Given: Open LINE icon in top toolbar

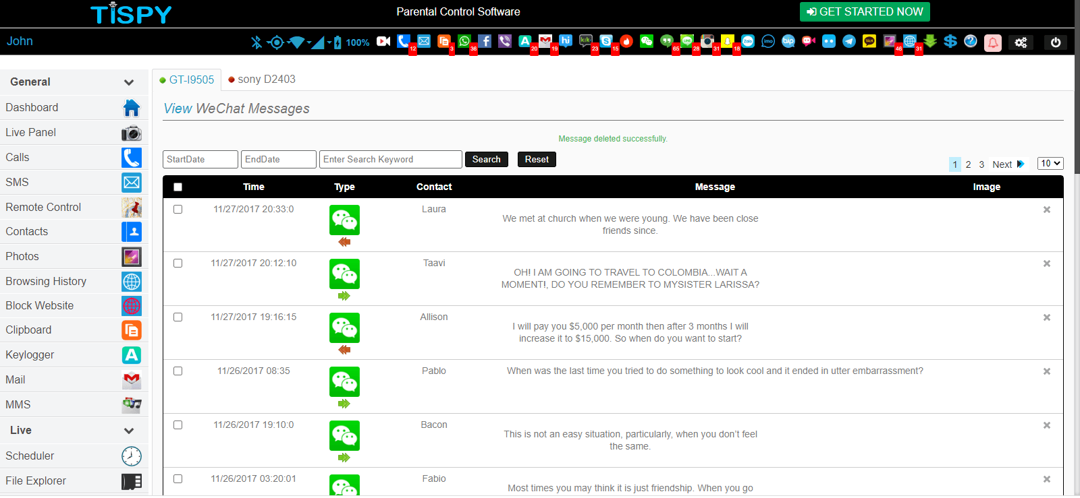Looking at the screenshot, I should [687, 41].
